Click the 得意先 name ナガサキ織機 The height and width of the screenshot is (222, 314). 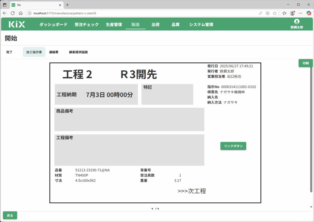(x=232, y=92)
